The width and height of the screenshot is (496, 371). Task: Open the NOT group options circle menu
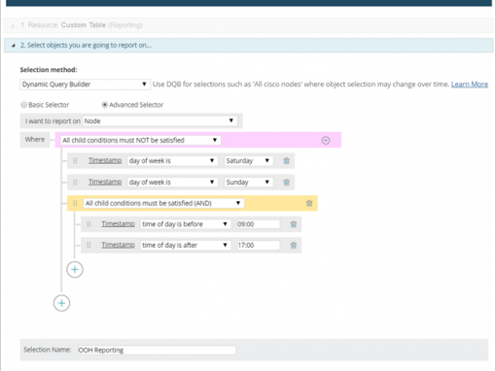click(x=326, y=140)
